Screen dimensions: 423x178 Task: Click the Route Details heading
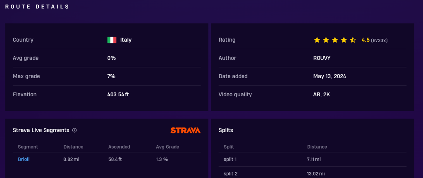coord(37,7)
